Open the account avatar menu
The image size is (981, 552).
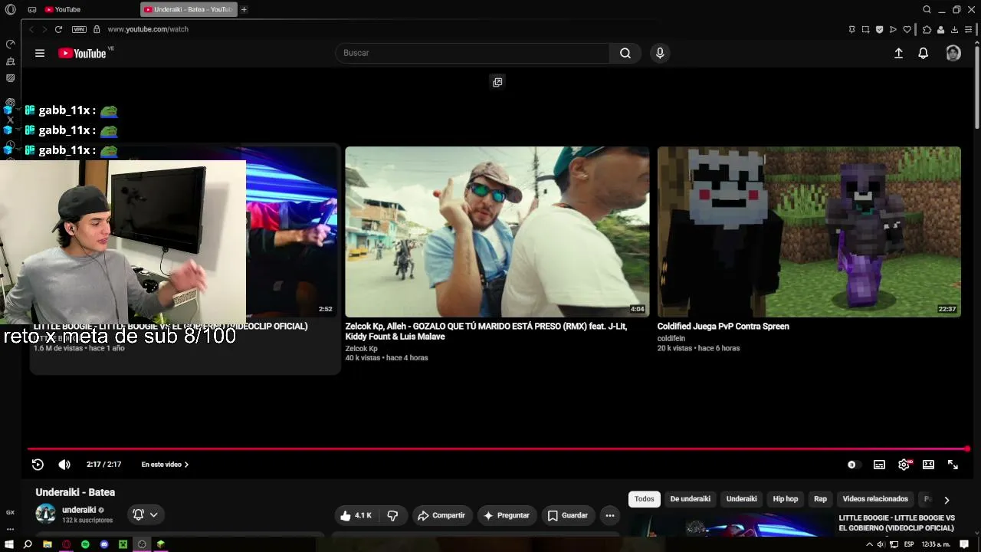pos(953,53)
